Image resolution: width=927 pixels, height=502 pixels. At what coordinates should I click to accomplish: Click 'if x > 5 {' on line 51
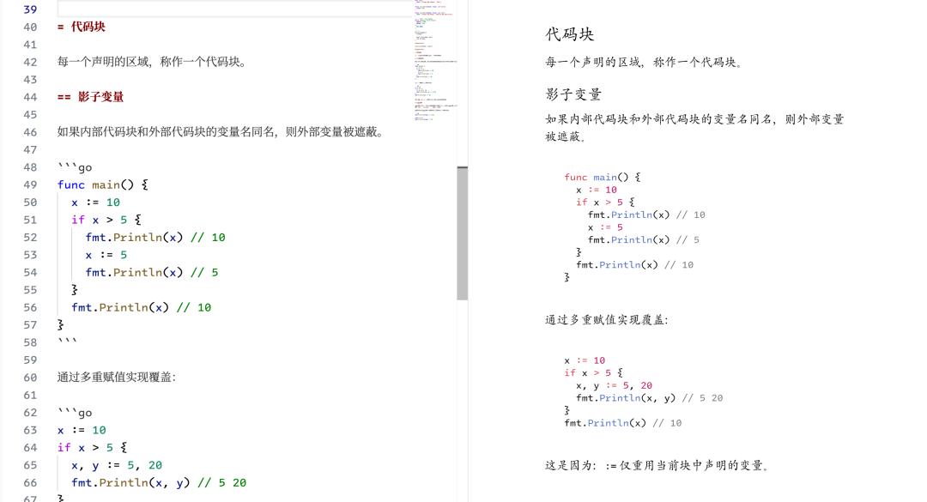pyautogui.click(x=106, y=220)
